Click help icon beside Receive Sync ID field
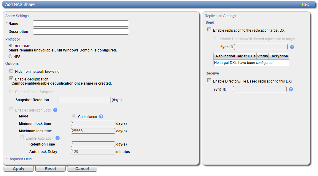This screenshot has height=176, width=318. (x=291, y=89)
